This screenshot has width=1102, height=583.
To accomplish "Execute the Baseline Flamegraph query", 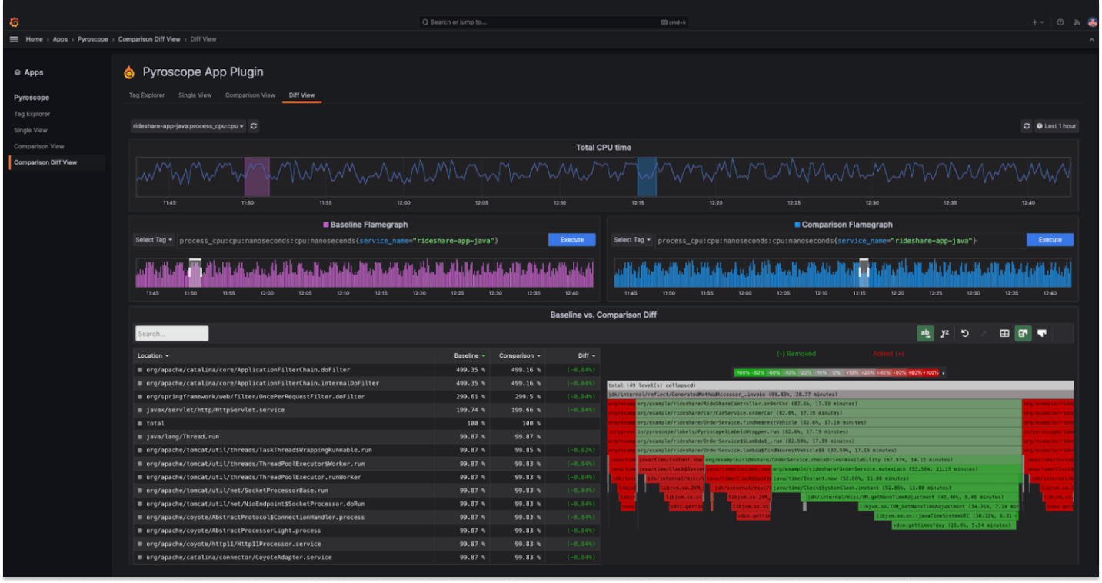I will [571, 239].
